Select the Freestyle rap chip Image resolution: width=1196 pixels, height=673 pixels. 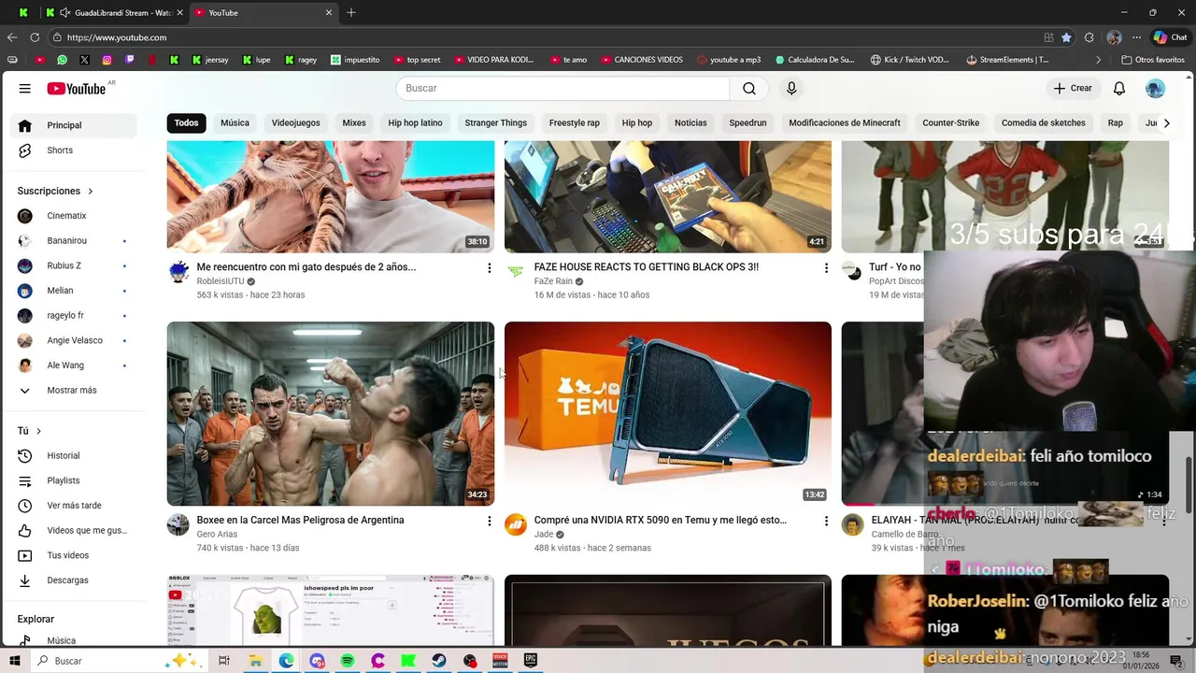(x=574, y=122)
